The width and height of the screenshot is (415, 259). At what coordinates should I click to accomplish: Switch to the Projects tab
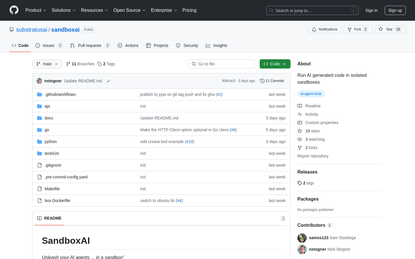(157, 45)
